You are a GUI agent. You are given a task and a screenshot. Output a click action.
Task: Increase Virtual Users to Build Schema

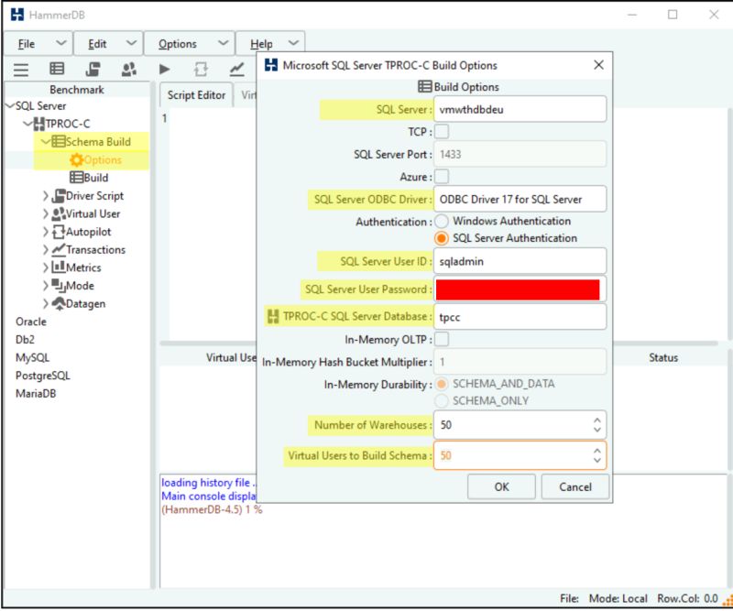pos(597,451)
